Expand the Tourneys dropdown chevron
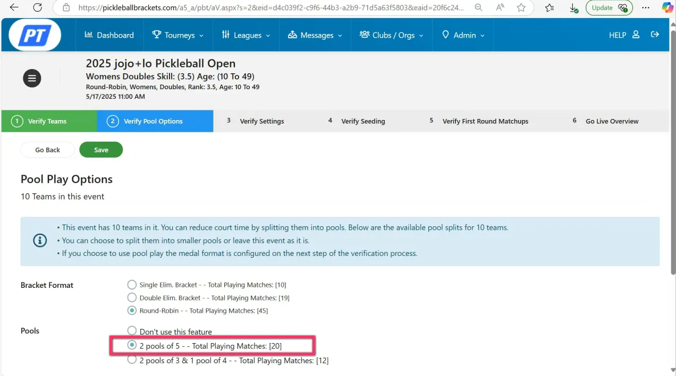The height and width of the screenshot is (376, 676). point(201,36)
